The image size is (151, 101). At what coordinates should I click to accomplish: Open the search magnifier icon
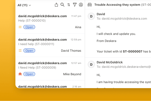(62, 5)
